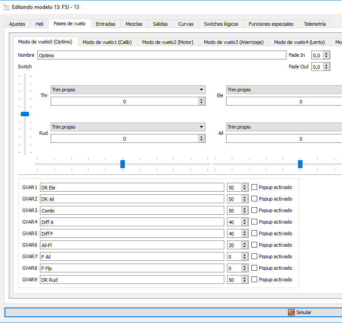
Task: Increase the Fade In spinner value
Action: point(327,53)
